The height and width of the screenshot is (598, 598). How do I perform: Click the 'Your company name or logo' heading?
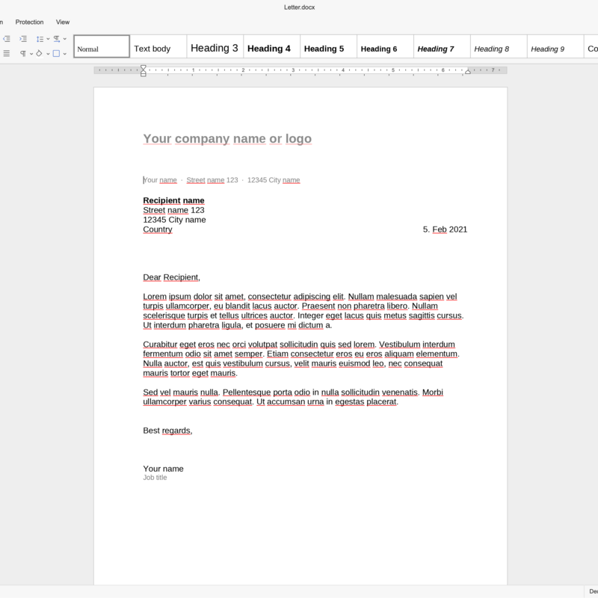227,138
